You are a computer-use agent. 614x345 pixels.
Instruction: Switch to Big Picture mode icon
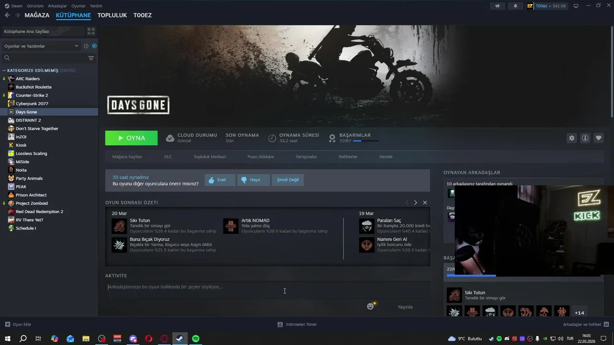(x=576, y=6)
